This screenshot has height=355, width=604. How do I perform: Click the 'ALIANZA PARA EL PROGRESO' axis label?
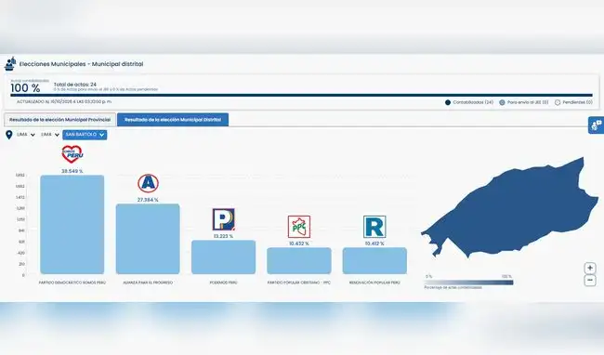coord(148,283)
